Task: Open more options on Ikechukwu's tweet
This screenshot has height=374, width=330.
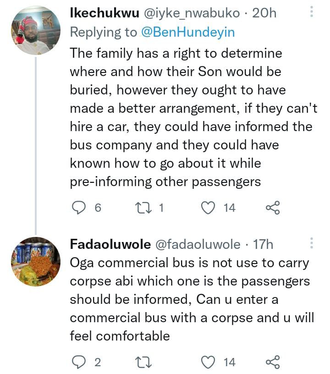Action: [x=312, y=12]
